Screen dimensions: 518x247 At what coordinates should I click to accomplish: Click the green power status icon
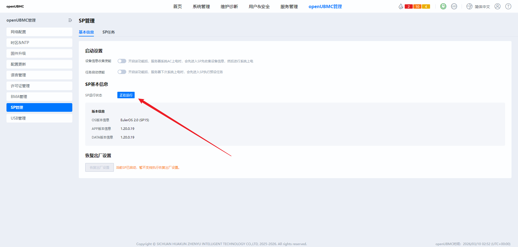point(443,6)
